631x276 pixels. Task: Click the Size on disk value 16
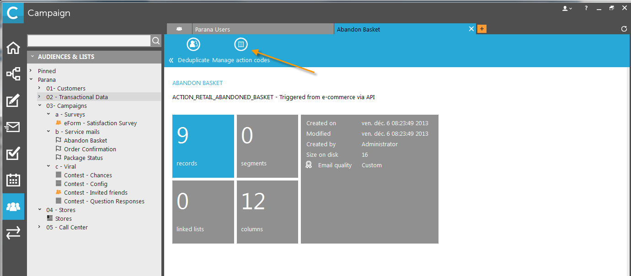[365, 154]
